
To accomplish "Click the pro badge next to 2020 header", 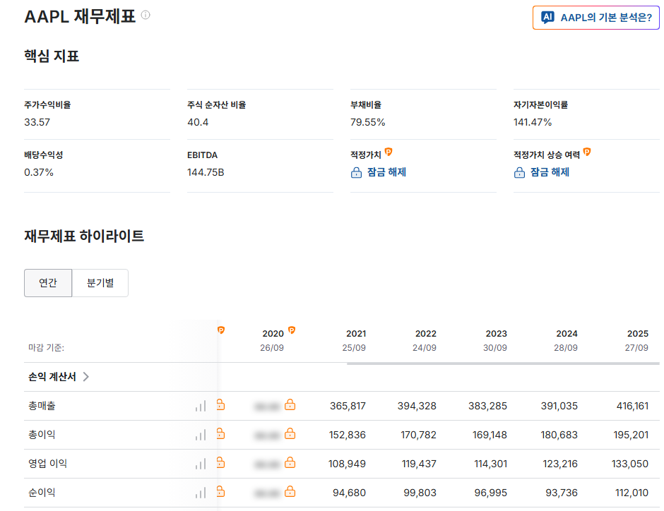I will [292, 330].
